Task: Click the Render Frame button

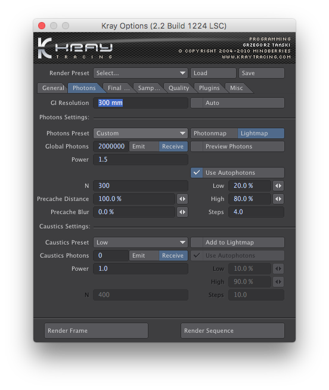Action: [96, 330]
